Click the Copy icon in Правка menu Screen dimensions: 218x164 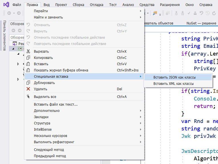coord(28,58)
